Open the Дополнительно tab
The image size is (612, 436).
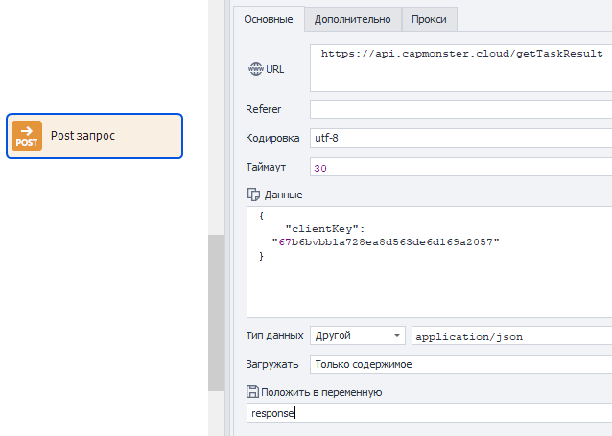352,18
